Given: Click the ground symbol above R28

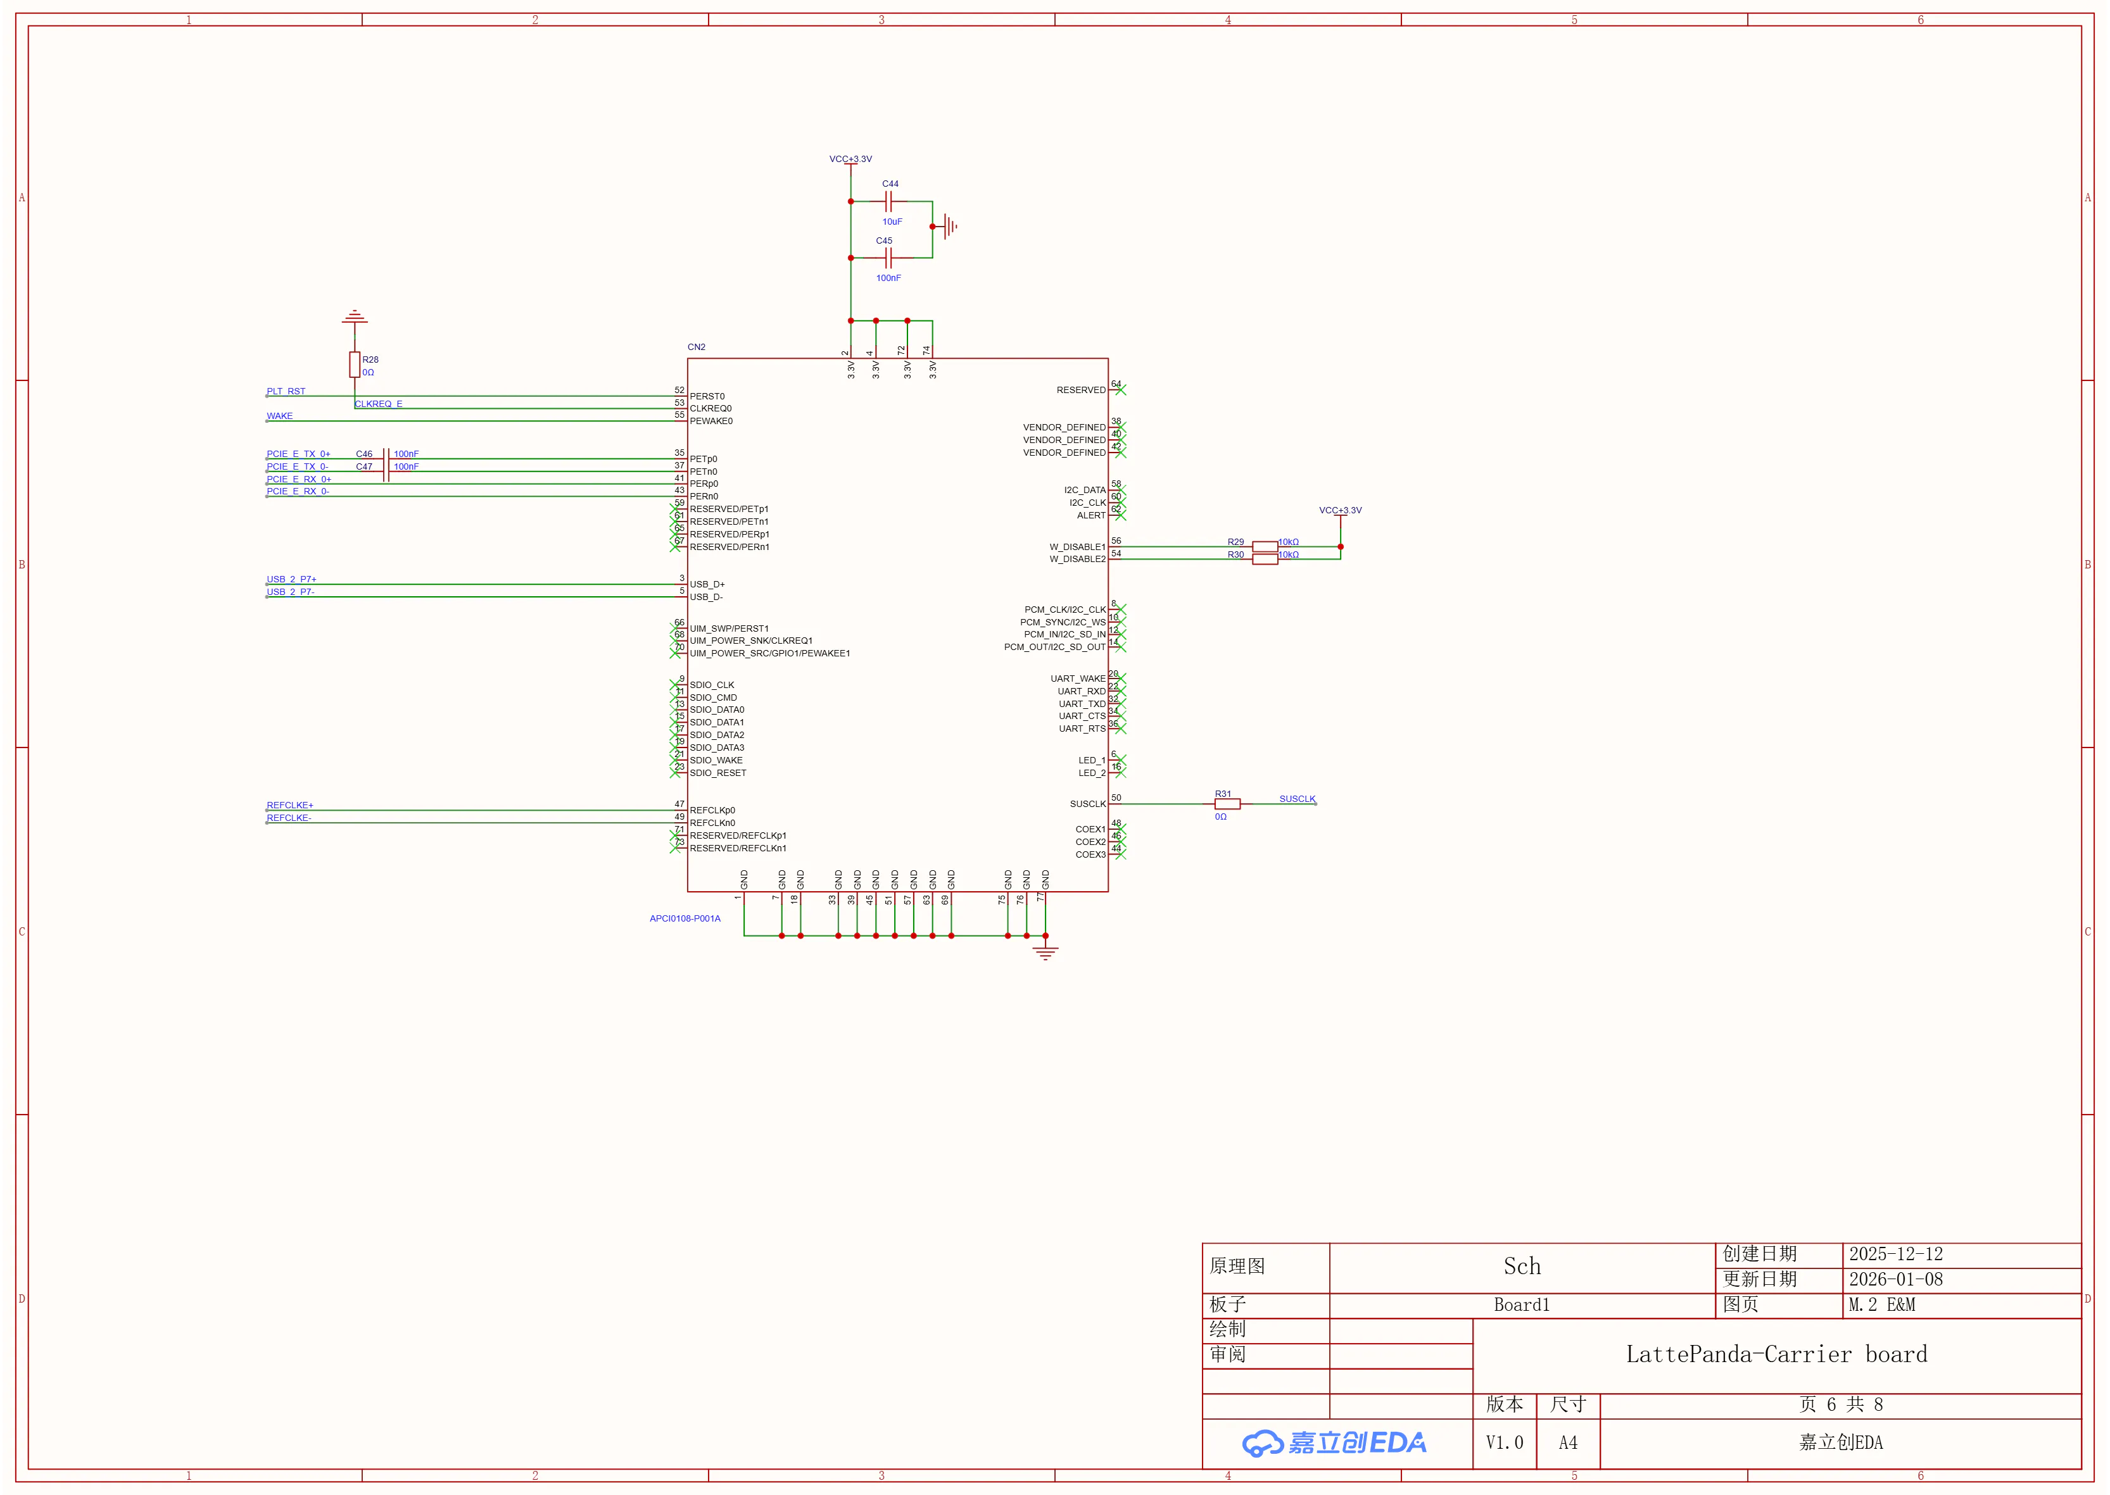Looking at the screenshot, I should pos(355,318).
